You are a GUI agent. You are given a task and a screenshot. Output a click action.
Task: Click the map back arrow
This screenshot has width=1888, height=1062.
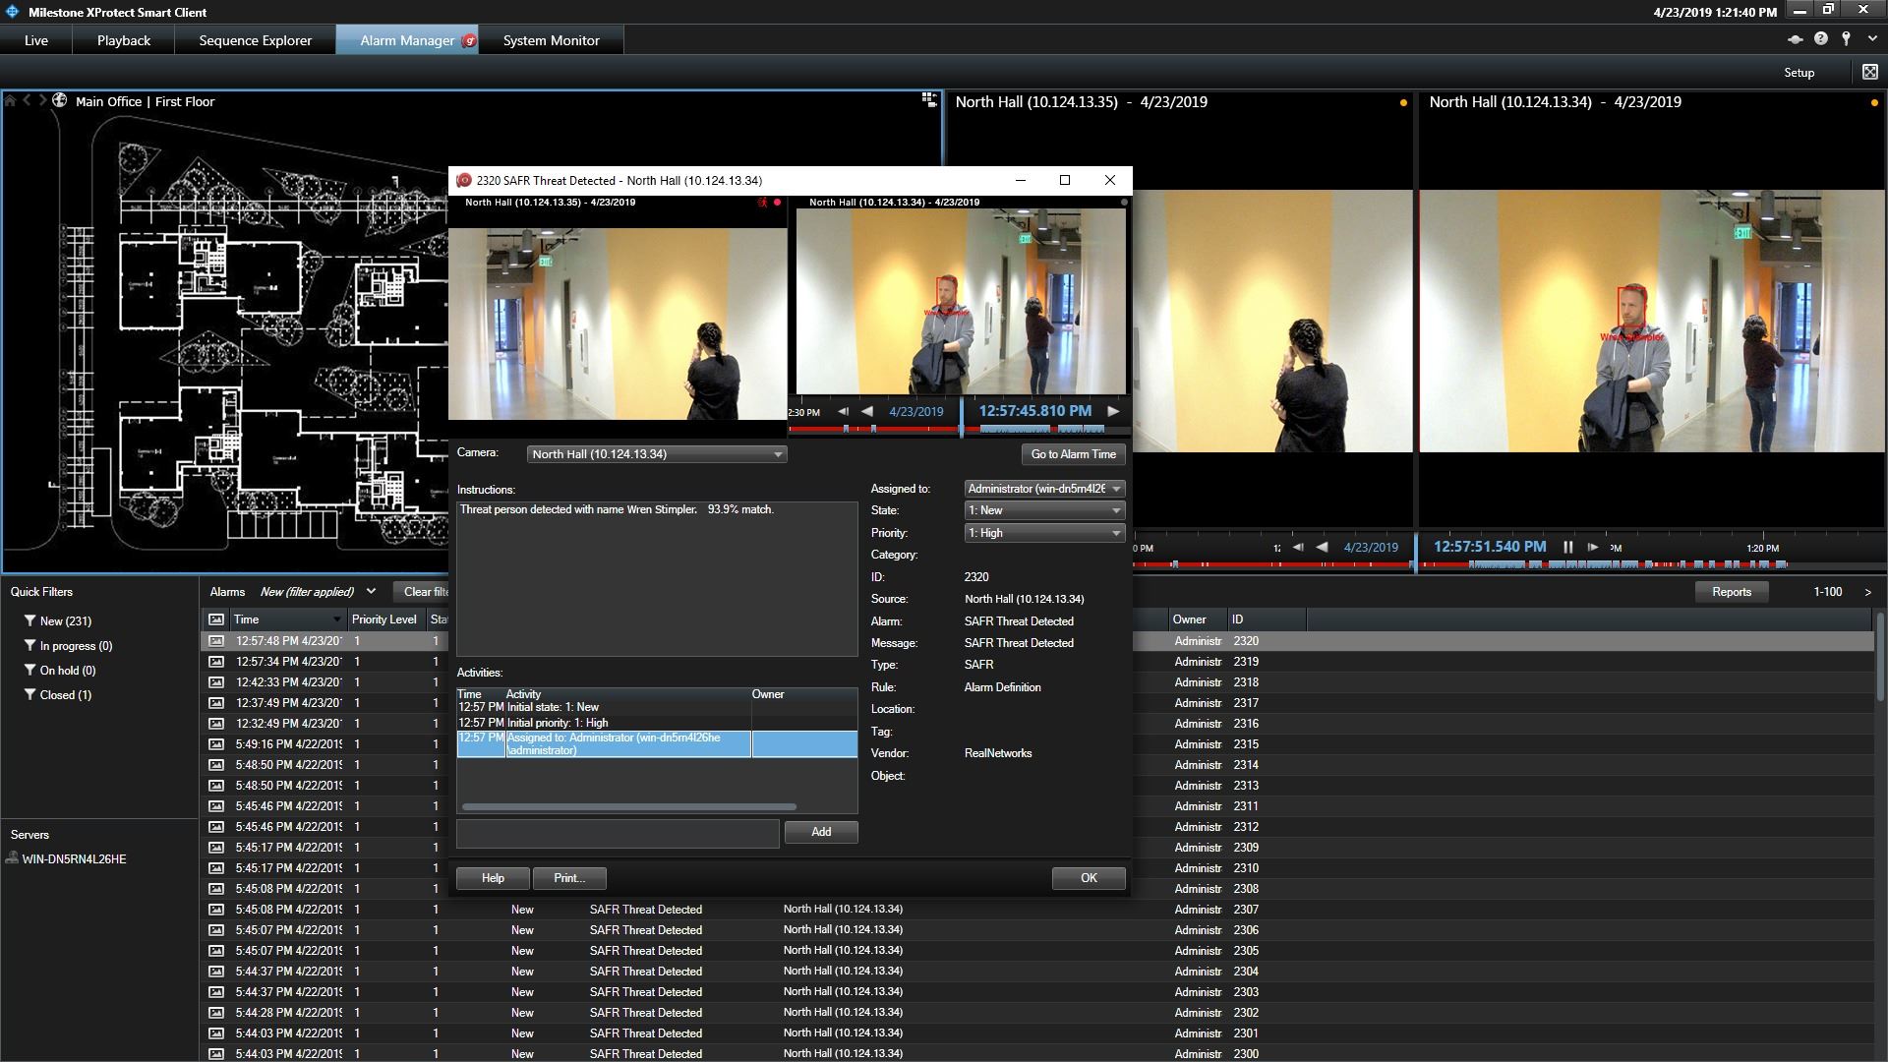tap(28, 100)
